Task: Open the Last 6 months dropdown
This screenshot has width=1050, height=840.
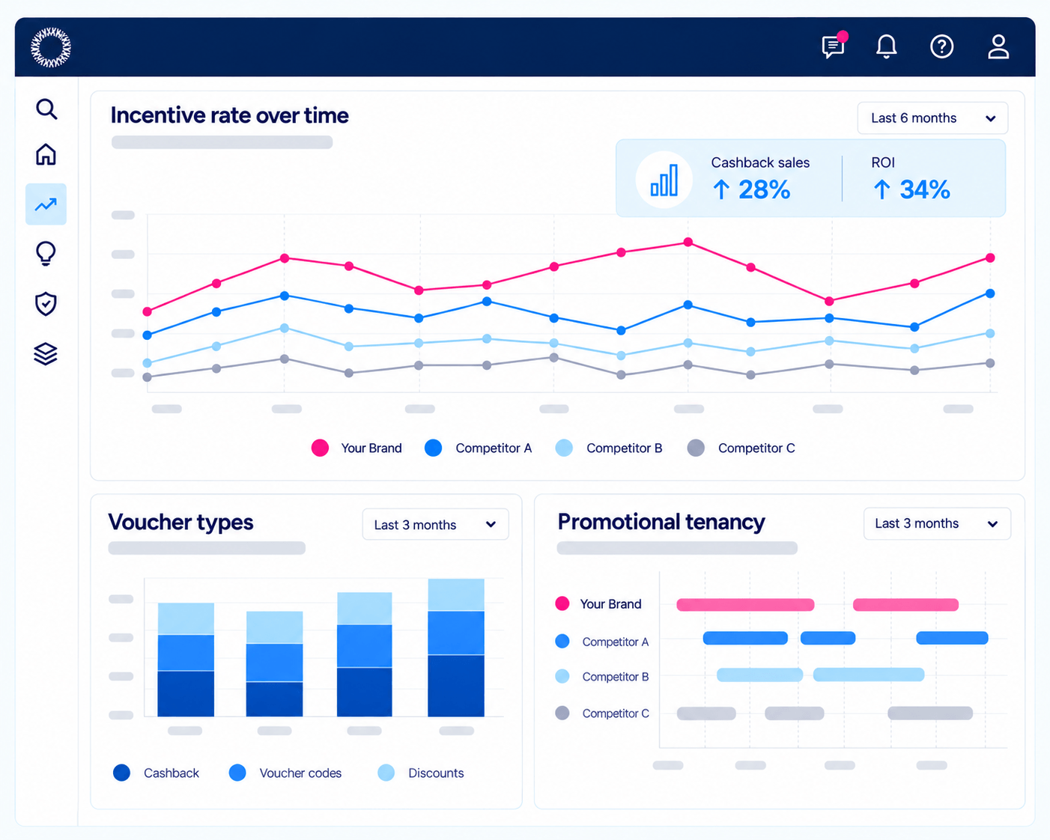Action: 932,118
